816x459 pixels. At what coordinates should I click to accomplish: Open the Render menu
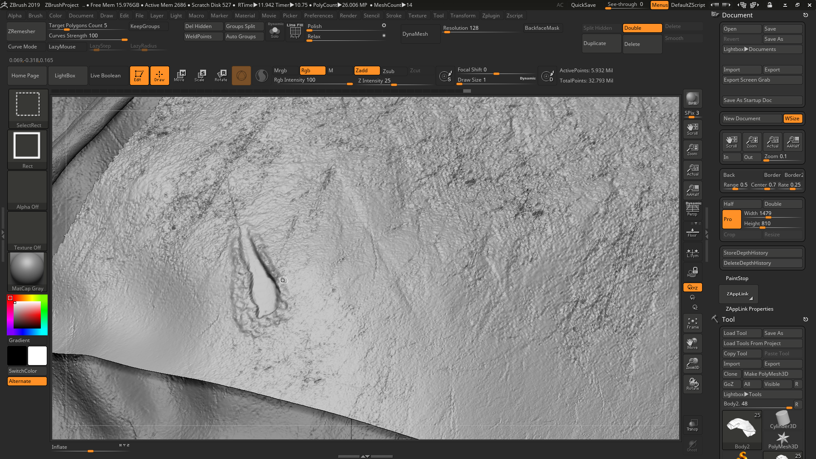(x=348, y=16)
